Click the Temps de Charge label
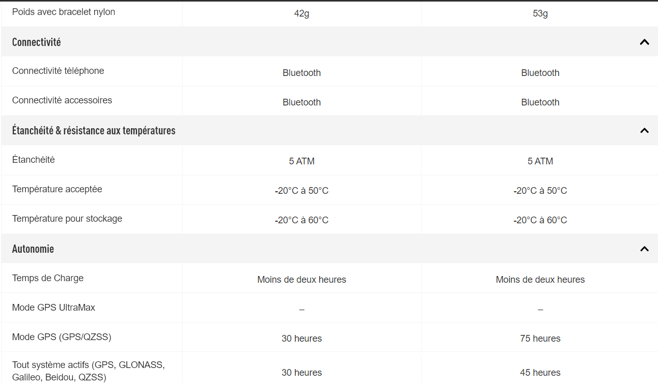Image resolution: width=658 pixels, height=383 pixels. pyautogui.click(x=48, y=278)
